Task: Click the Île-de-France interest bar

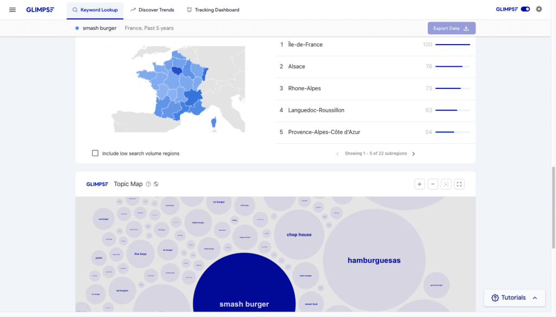Action: tap(453, 45)
